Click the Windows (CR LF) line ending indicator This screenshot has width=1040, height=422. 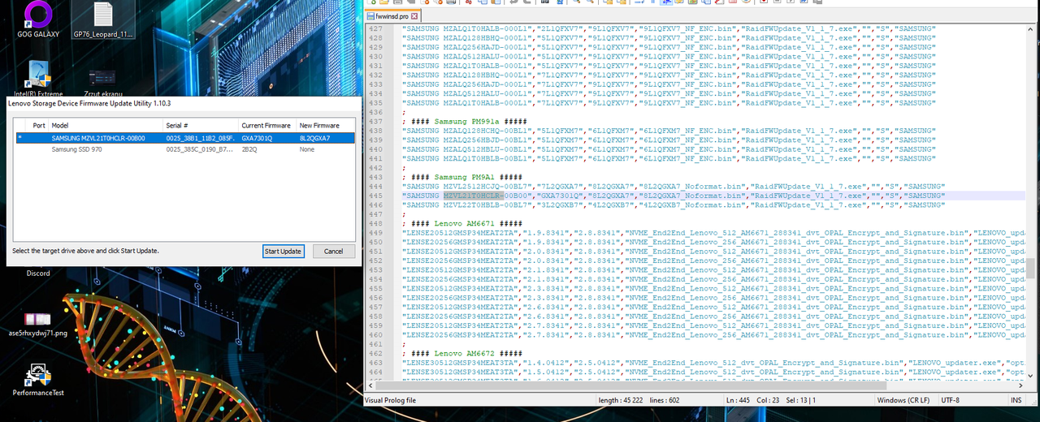coord(905,400)
